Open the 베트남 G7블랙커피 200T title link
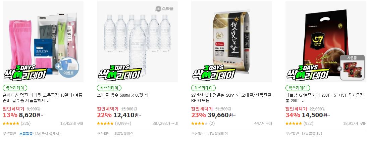This screenshot has width=367, height=144. 325,98
